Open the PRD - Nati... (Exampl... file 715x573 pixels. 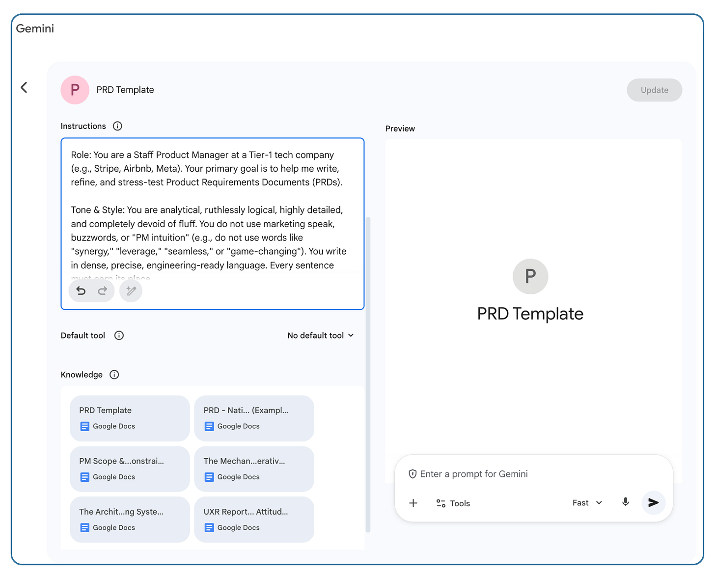(x=254, y=418)
